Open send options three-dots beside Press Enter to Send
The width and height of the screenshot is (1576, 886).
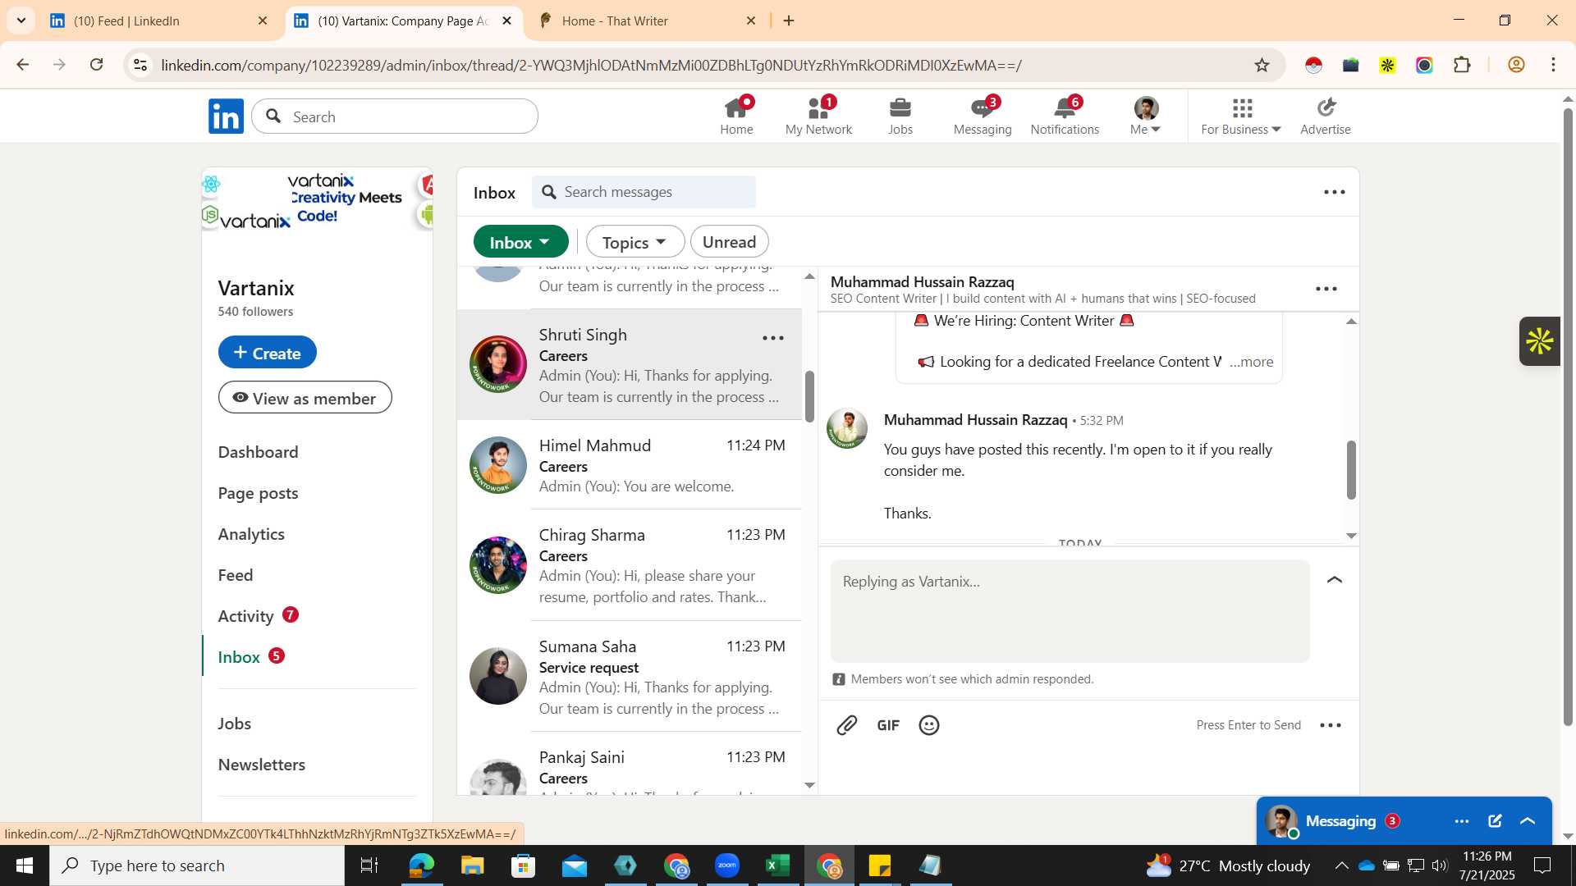pyautogui.click(x=1331, y=725)
